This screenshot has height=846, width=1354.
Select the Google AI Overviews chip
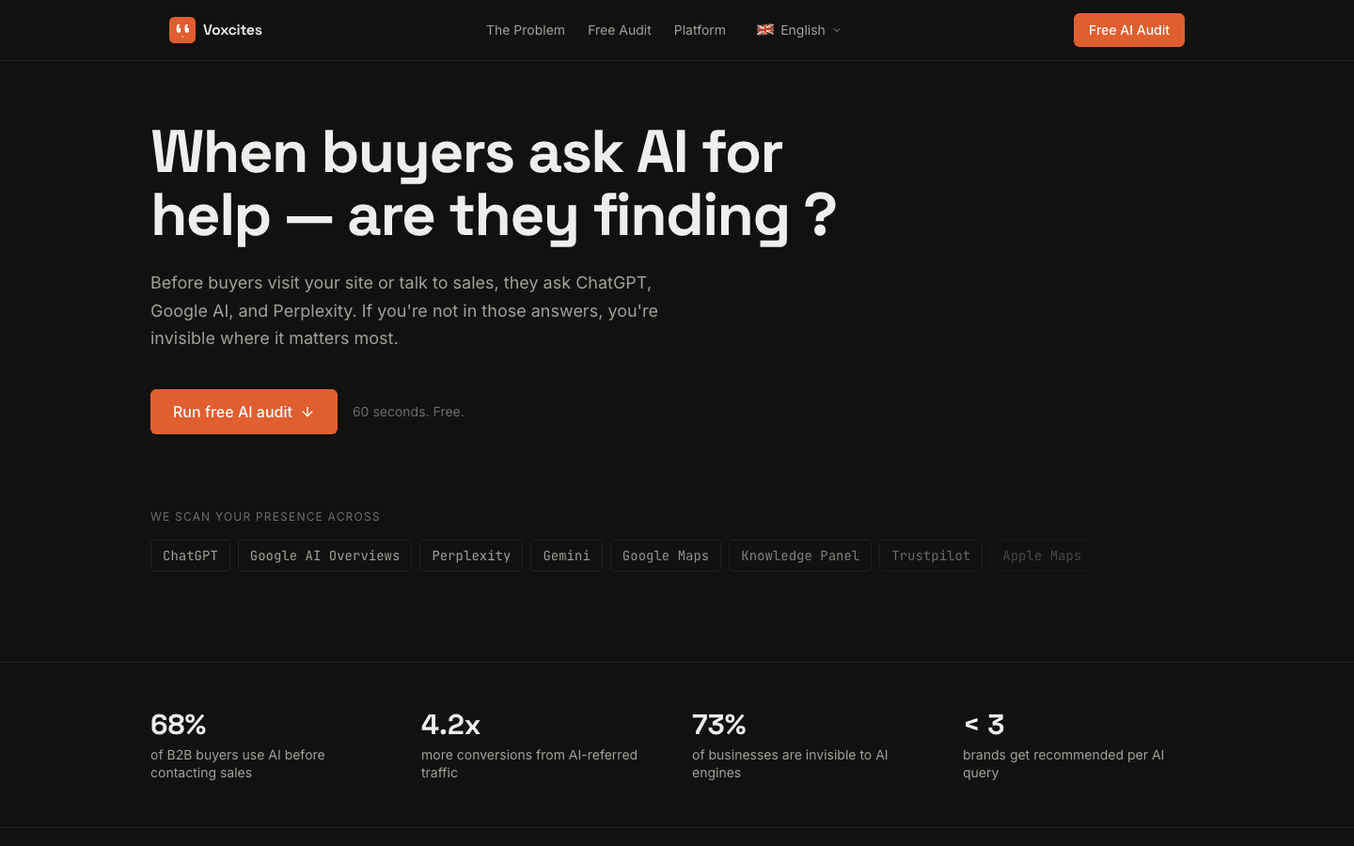tap(324, 556)
